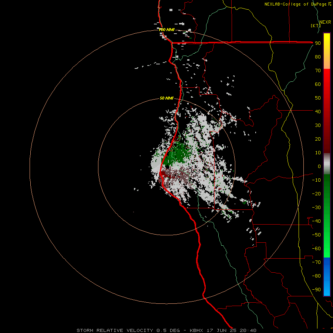Click the -70 value on color scale

316,262
